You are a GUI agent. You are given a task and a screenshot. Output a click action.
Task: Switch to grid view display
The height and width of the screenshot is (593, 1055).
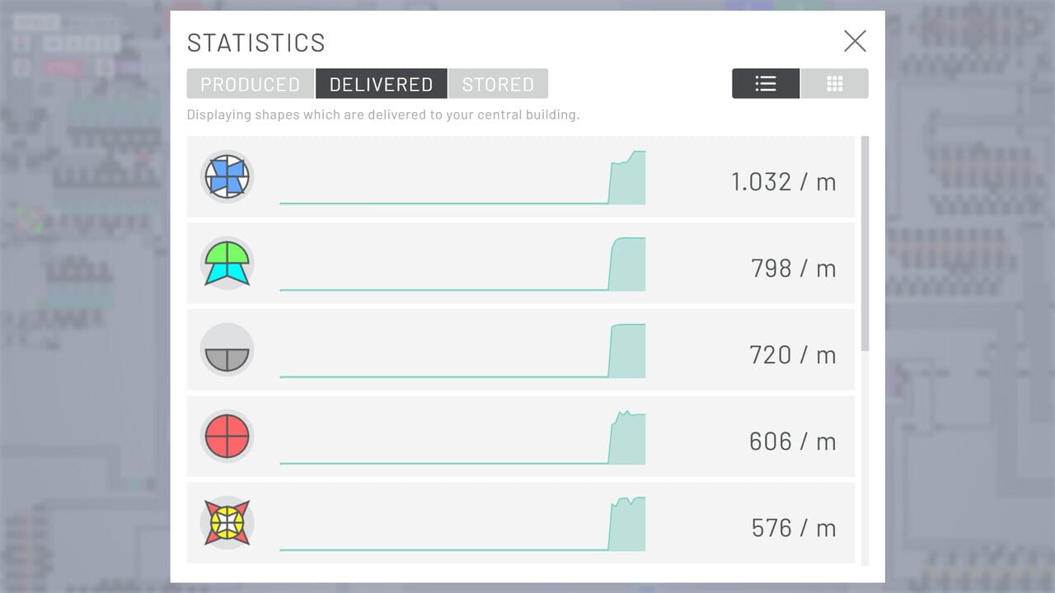coord(834,84)
